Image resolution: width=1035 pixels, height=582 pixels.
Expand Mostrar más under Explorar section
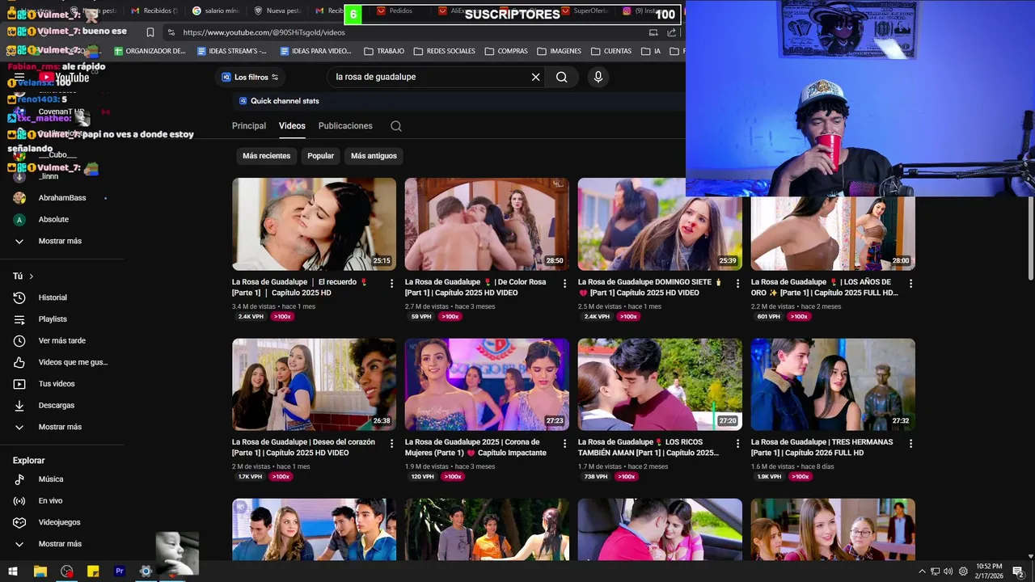click(x=61, y=544)
